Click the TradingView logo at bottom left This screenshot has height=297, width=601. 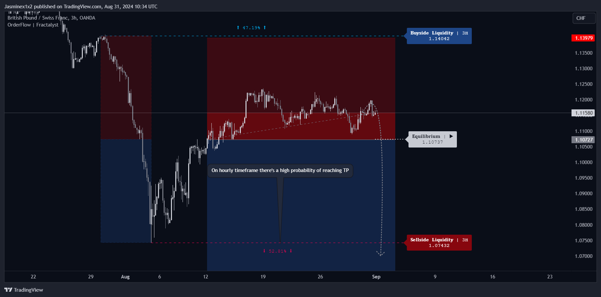coord(24,290)
